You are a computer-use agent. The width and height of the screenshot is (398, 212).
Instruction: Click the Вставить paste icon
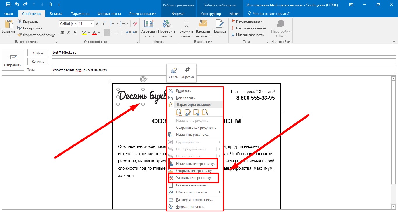tap(9, 24)
